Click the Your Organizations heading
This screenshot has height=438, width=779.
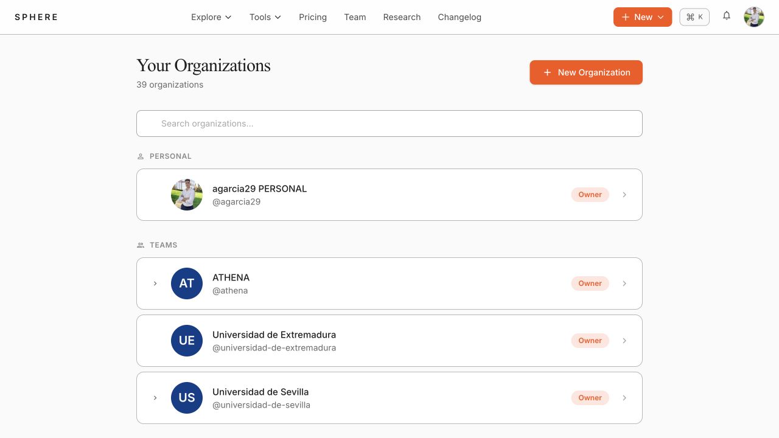203,66
